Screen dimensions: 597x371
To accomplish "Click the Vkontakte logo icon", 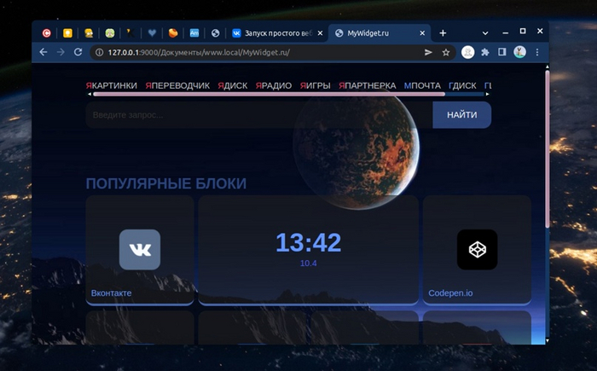I will (x=139, y=249).
